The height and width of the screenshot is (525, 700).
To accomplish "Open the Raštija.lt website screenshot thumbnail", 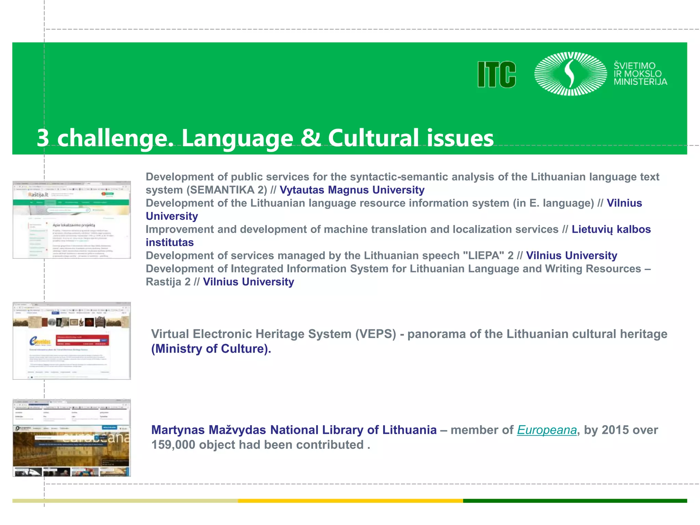I will (72, 220).
